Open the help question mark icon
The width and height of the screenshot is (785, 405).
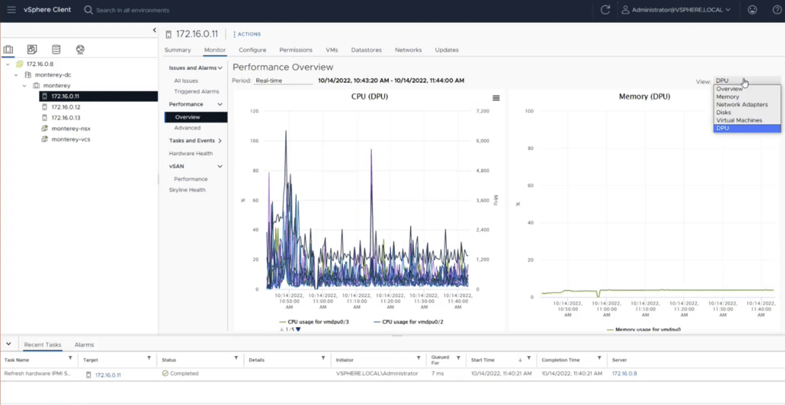tap(777, 10)
